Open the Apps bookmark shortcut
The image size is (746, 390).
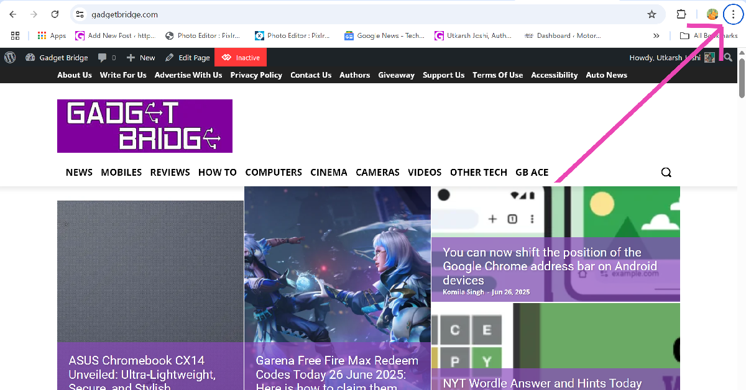pos(52,35)
